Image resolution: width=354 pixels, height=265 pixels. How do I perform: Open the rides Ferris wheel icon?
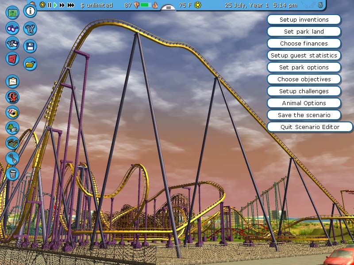pyautogui.click(x=12, y=97)
